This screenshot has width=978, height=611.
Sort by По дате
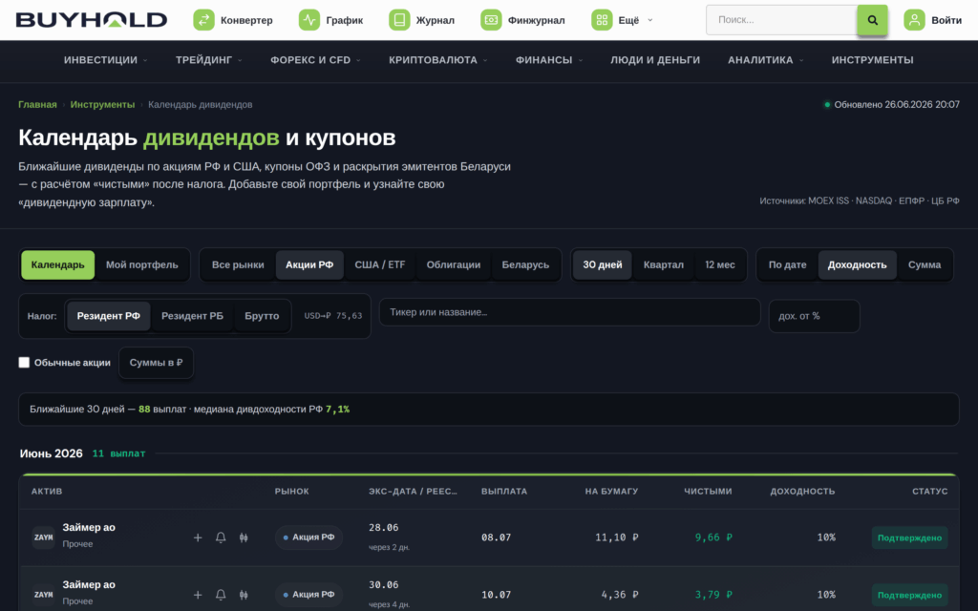coord(787,265)
